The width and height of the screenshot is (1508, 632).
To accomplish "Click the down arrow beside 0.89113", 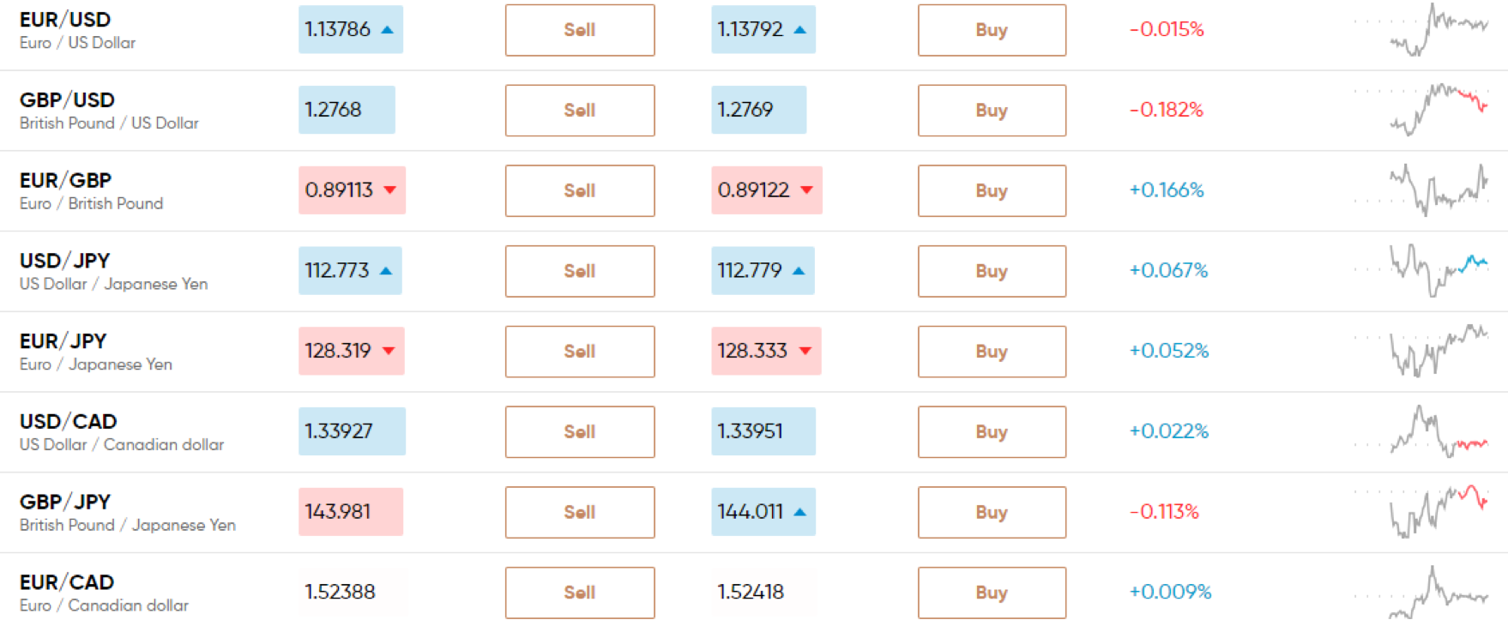I will [x=390, y=190].
